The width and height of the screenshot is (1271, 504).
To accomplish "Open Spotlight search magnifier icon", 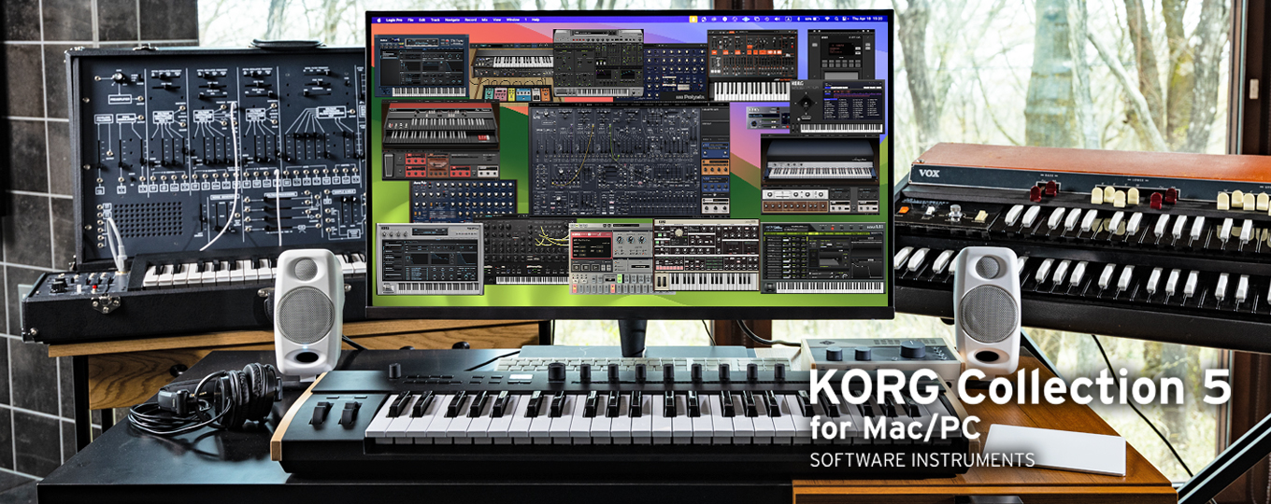I will tap(836, 19).
